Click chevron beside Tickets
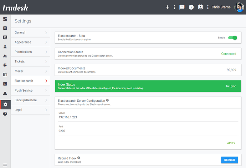Screen dimensions: 246x168 coord(46,62)
